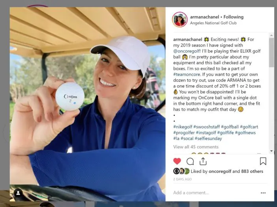Open the #teamoncore hashtag
This screenshot has height=207, width=277.
[187, 74]
